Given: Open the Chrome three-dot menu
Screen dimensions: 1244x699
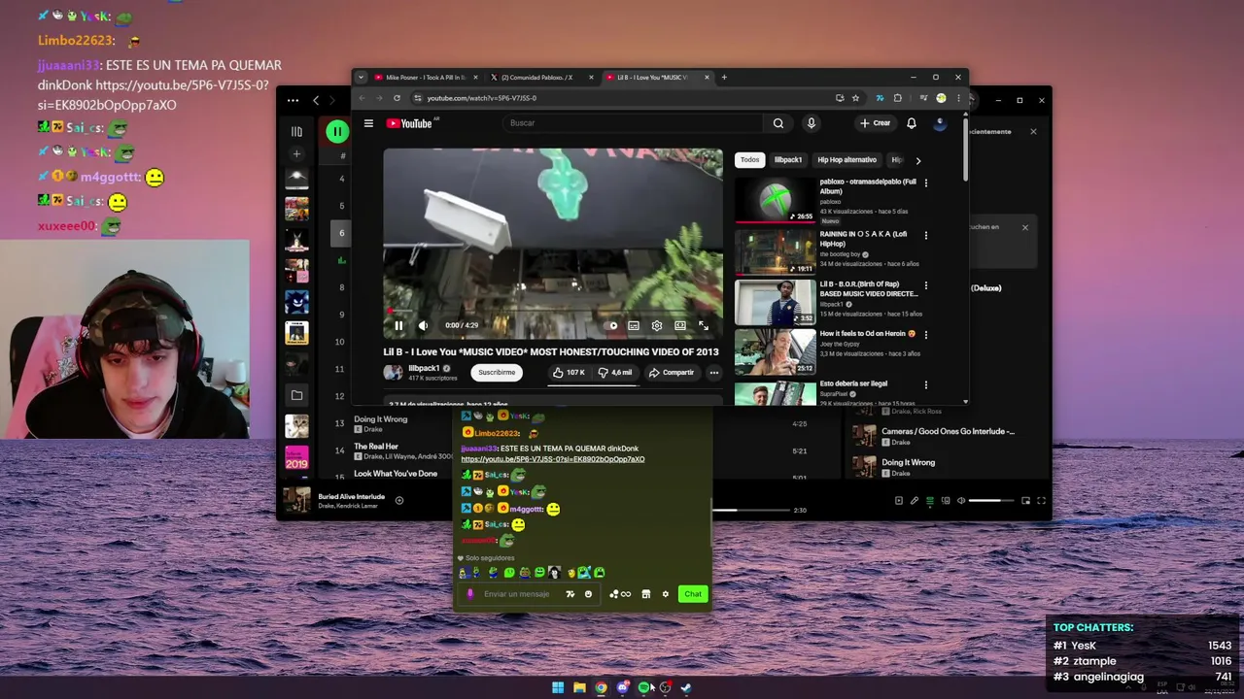Looking at the screenshot, I should tap(958, 98).
